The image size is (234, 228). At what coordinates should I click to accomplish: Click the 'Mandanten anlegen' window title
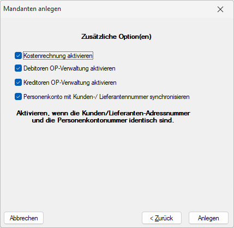click(x=32, y=9)
